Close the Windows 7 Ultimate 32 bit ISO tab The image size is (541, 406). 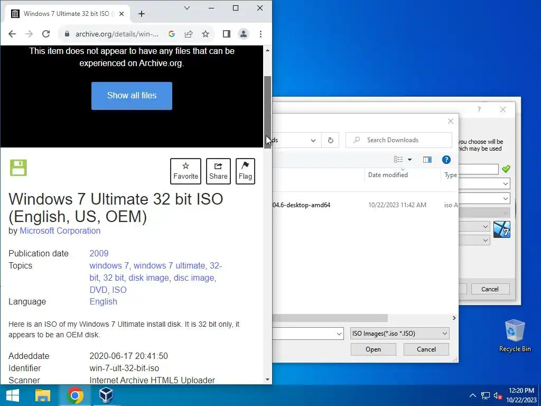pyautogui.click(x=122, y=14)
